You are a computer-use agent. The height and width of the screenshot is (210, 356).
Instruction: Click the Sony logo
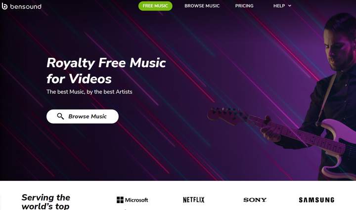255,200
